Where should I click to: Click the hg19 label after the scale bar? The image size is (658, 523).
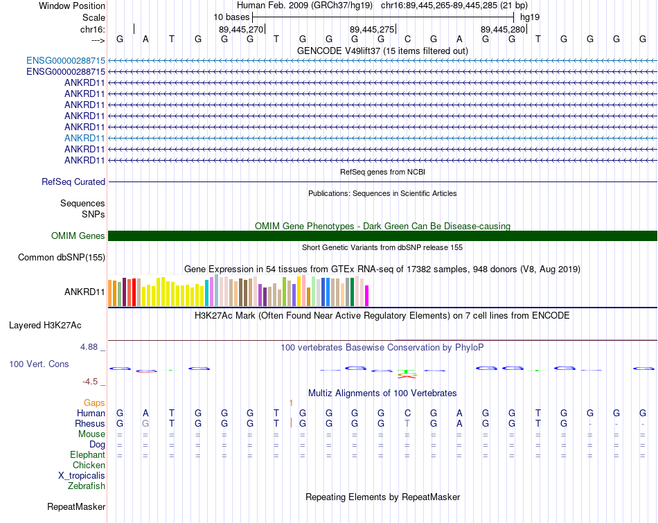pyautogui.click(x=530, y=17)
